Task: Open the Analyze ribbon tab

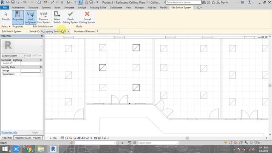Action: tap(82, 8)
